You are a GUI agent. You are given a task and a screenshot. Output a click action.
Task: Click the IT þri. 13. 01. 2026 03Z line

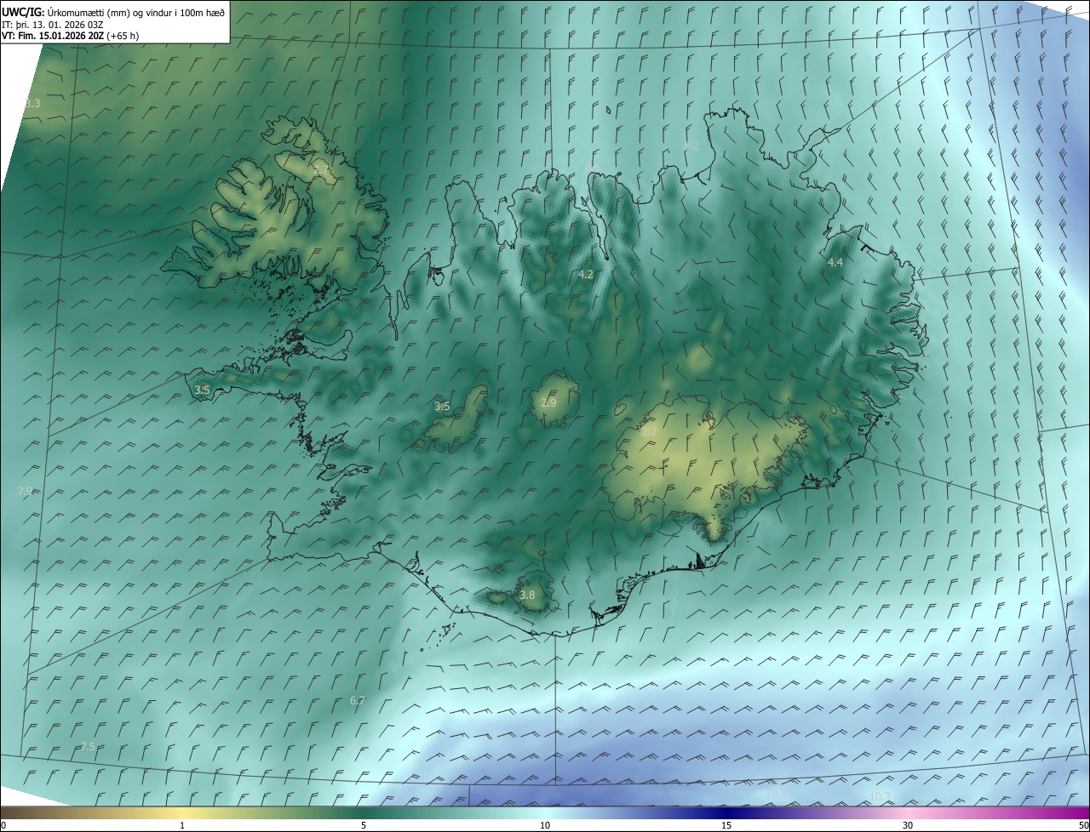point(53,24)
